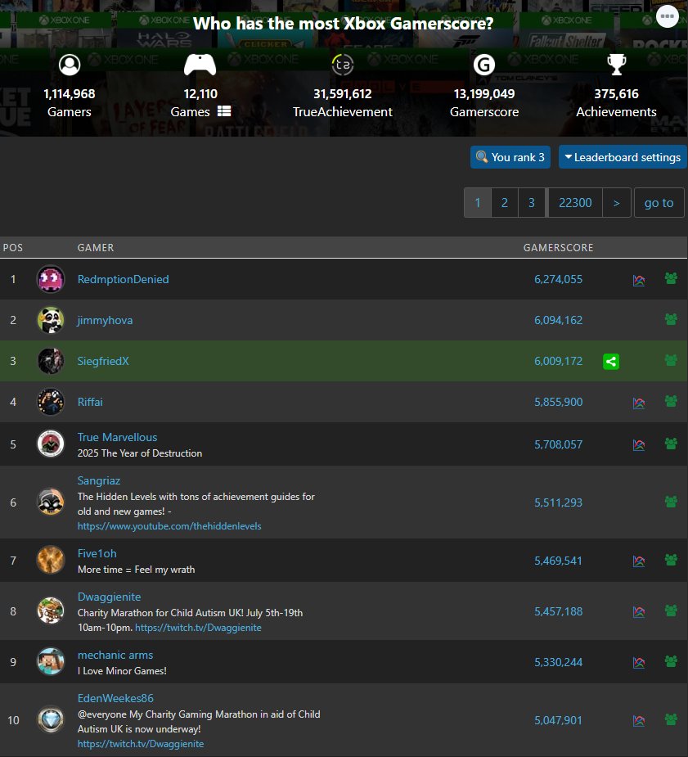
Task: Open True Marvellous profile link
Action: (x=117, y=437)
